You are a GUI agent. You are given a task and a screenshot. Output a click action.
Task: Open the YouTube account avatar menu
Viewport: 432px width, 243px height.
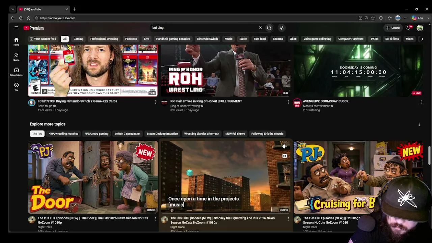pos(420,28)
